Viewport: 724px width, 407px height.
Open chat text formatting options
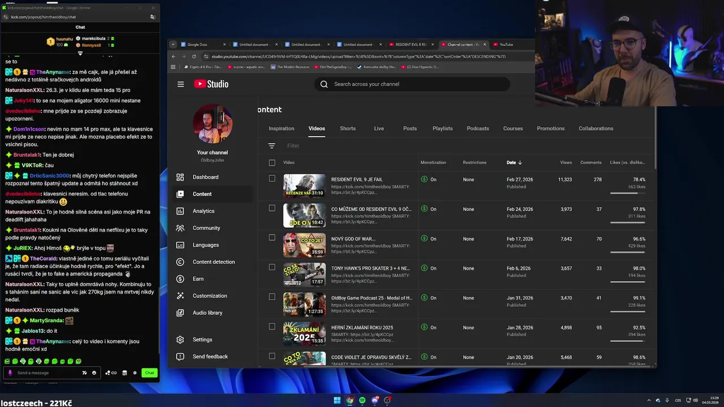point(84,373)
